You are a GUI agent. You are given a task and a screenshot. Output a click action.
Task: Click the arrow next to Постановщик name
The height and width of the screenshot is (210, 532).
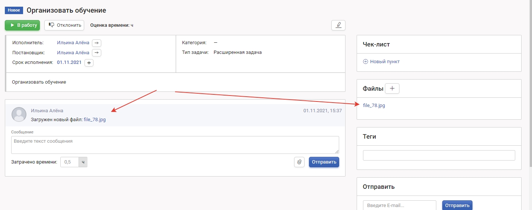[96, 53]
